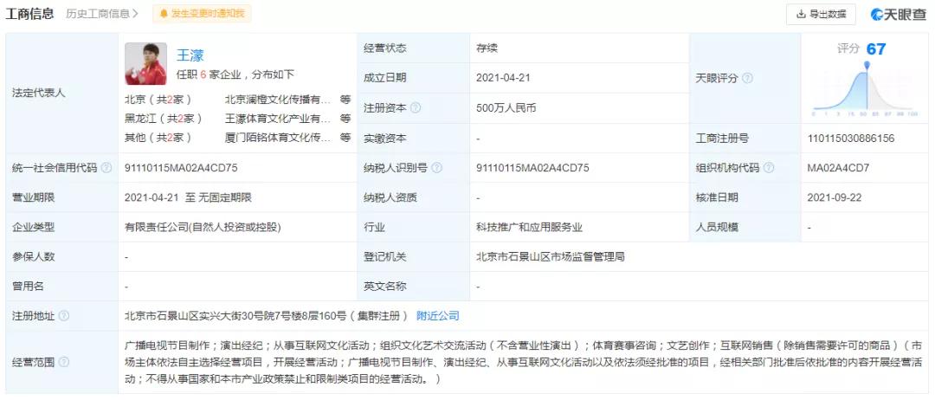Image resolution: width=935 pixels, height=400 pixels.
Task: Open 北京澜橙文化传播有 company link
Action: (277, 100)
